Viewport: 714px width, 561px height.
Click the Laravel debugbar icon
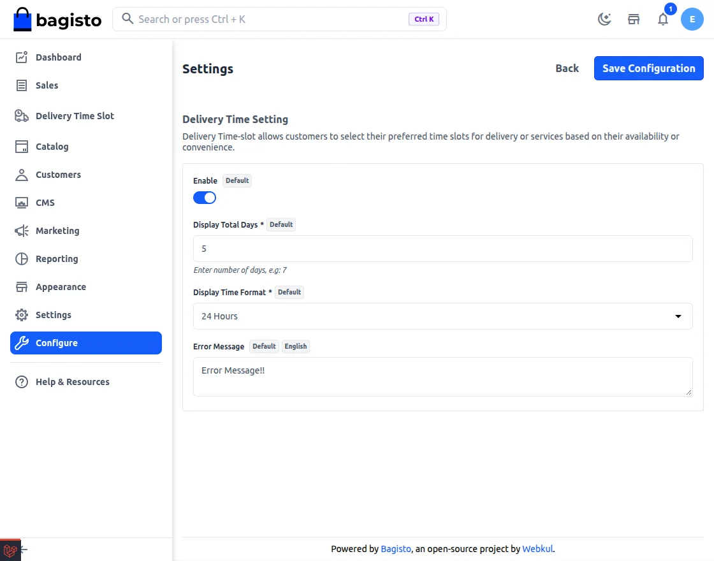[10, 551]
